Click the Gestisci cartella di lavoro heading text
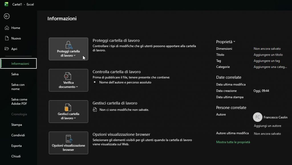 click(115, 103)
